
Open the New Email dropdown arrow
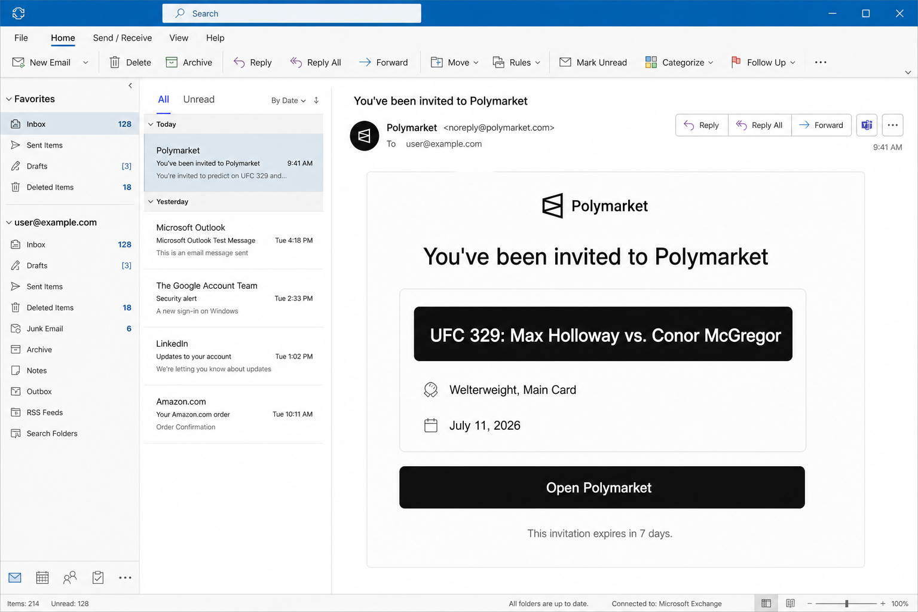[85, 62]
